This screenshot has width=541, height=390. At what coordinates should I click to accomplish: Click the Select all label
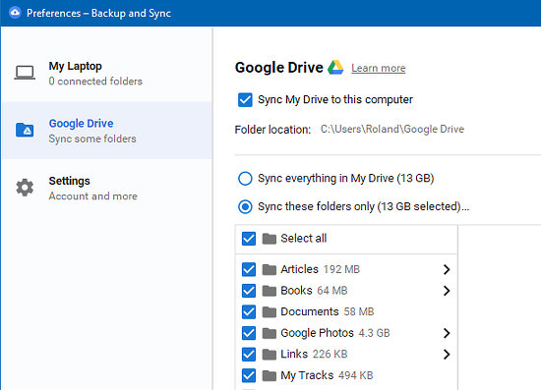point(304,238)
